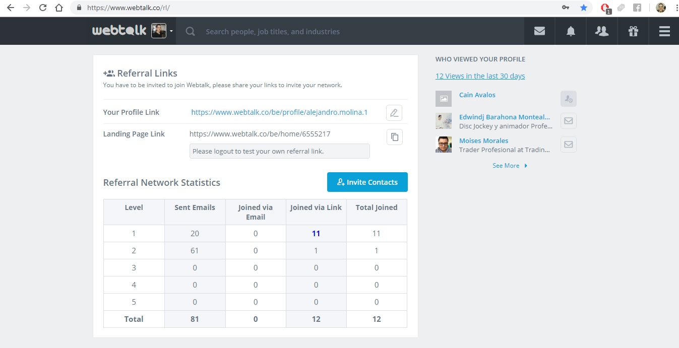
Task: Click the Referral Links heading
Action: [x=147, y=73]
